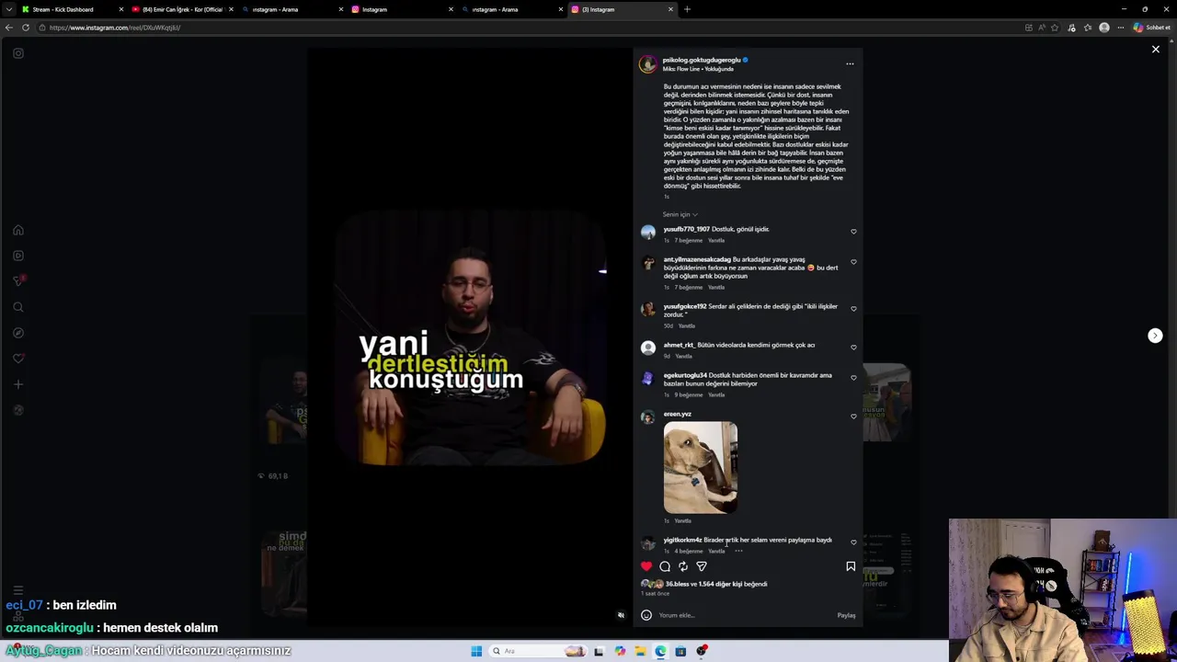Click the post author's avatar
This screenshot has height=662, width=1177.
648,64
